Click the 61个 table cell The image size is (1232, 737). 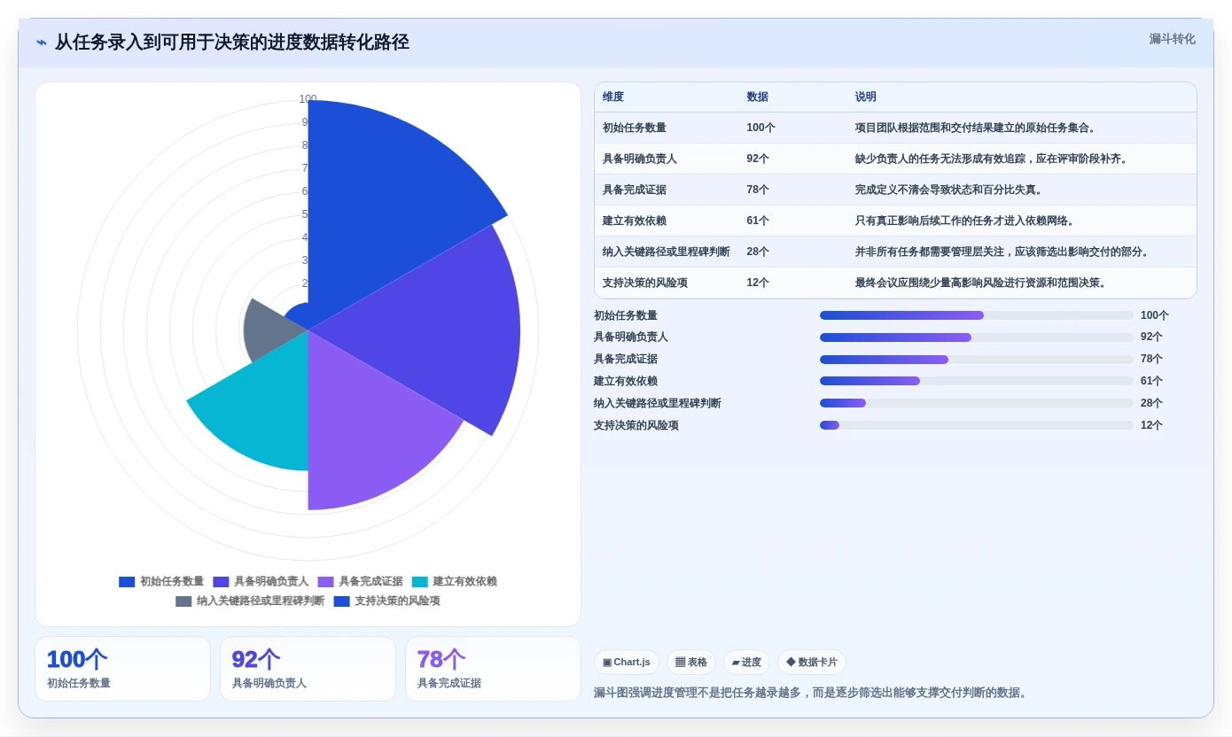[758, 221]
